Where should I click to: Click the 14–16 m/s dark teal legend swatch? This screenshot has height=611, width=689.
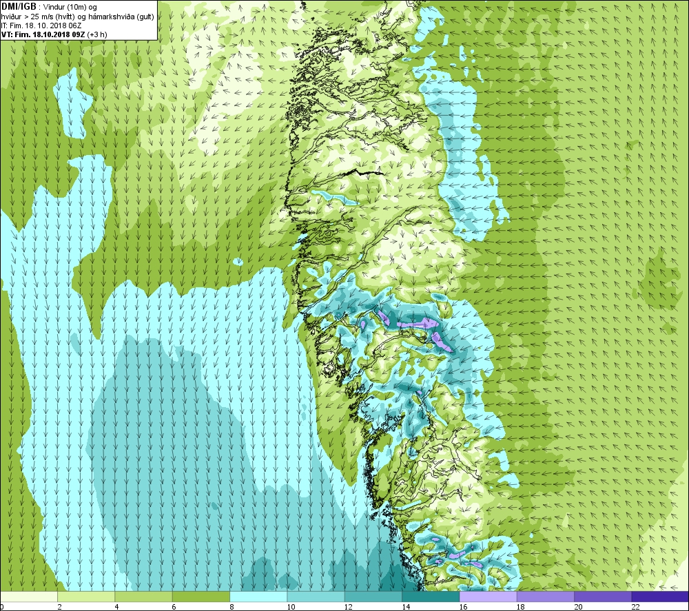(x=431, y=597)
